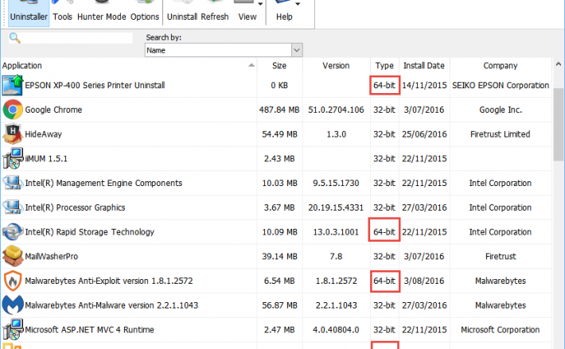Select the HideAway entry

[x=43, y=134]
